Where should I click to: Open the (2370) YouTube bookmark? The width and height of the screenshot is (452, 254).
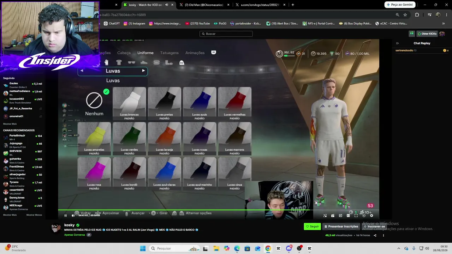coord(197,24)
